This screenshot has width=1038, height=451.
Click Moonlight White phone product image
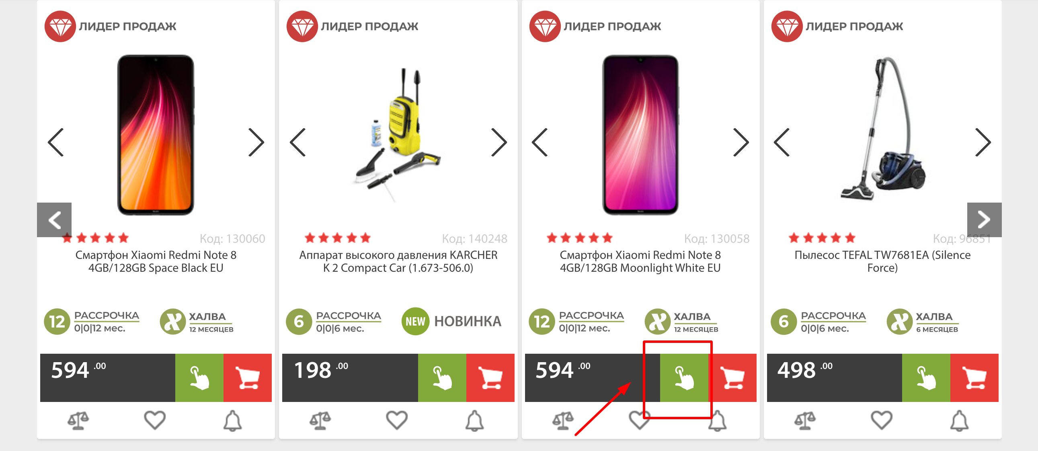coord(640,135)
